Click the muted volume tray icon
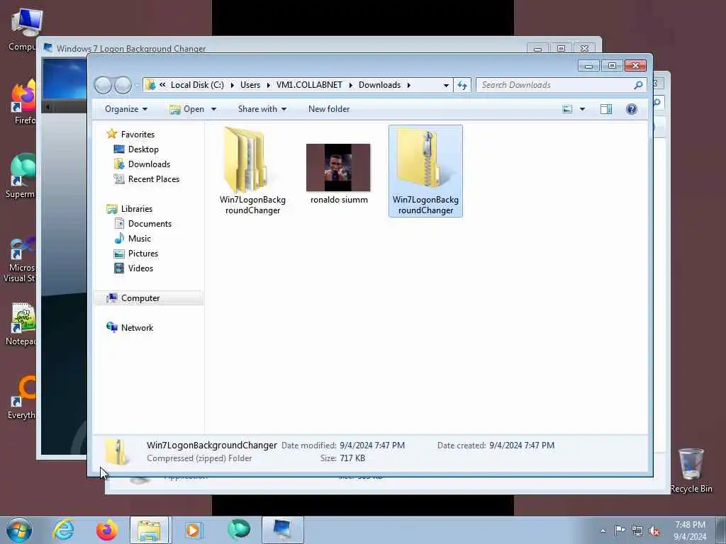 coord(654,531)
